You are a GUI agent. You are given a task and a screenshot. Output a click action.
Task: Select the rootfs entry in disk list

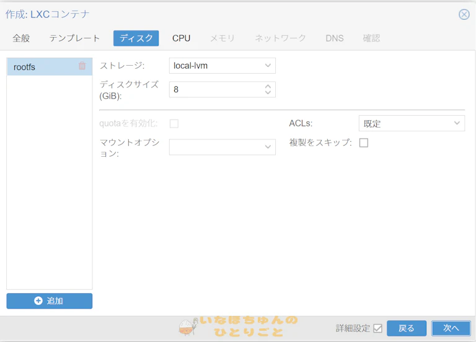(37, 67)
